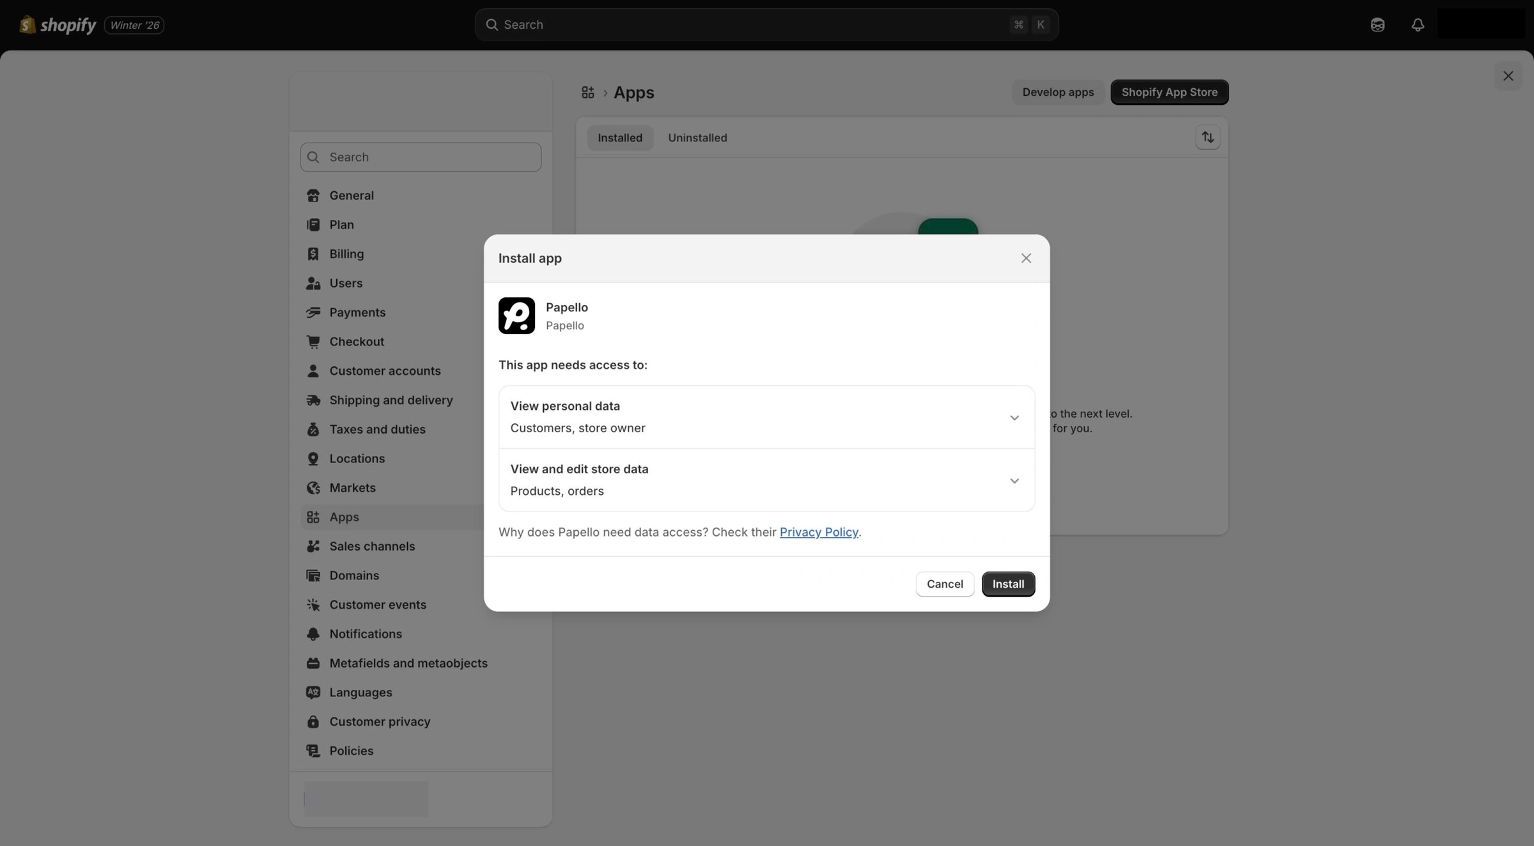Click the Locations pin icon
Viewport: 1534px width, 846px height.
coord(313,458)
